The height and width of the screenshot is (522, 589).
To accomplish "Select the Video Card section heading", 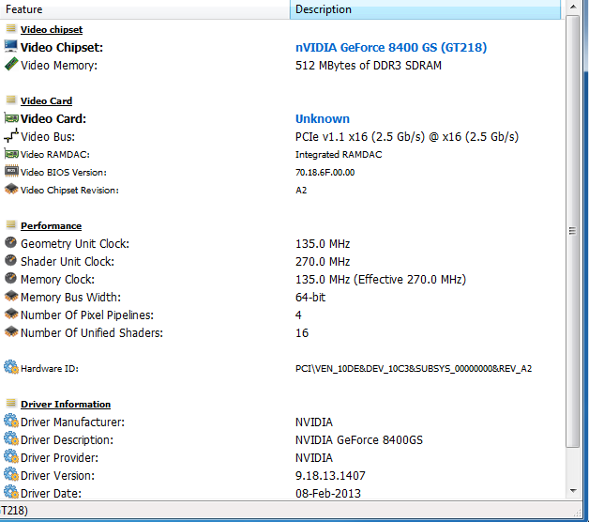I will pos(46,101).
